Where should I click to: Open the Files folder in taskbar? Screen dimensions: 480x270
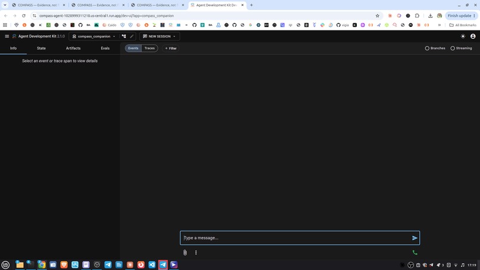coord(20,265)
